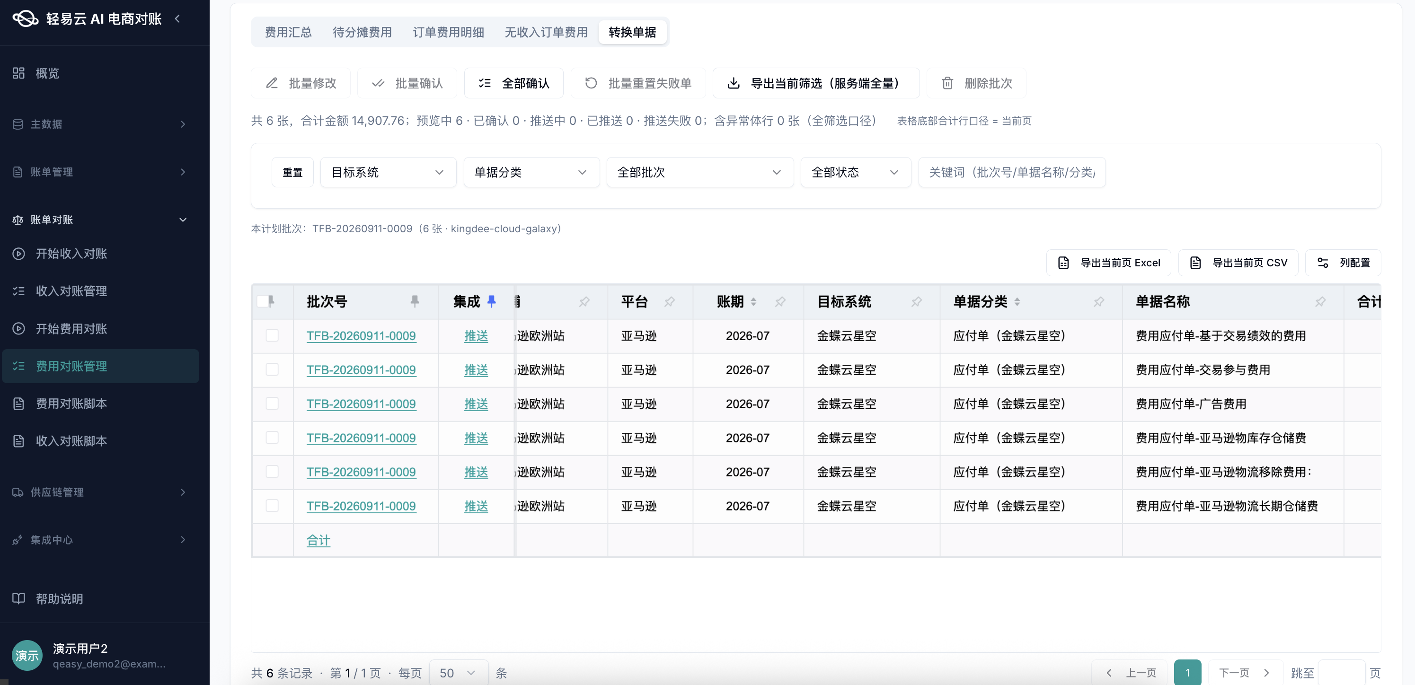
Task: Open the 全部批次 filter dropdown
Action: click(700, 172)
